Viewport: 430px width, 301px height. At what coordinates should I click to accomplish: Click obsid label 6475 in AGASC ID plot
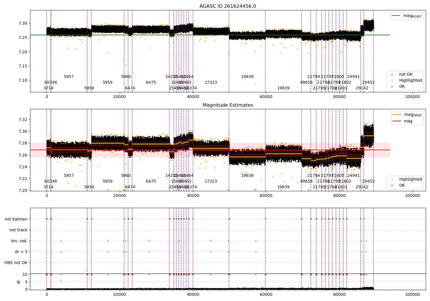(151, 83)
